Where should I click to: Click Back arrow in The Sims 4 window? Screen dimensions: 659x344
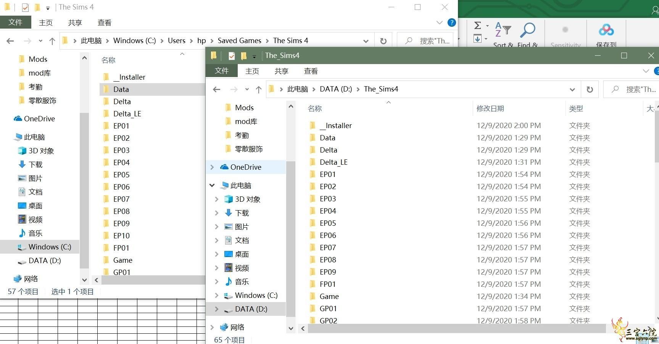coord(10,41)
